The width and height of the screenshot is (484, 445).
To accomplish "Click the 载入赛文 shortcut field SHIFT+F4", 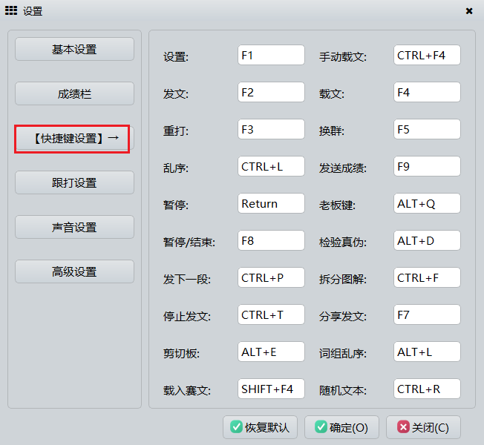I will pos(271,389).
